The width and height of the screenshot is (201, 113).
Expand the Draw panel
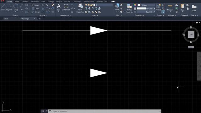15,15
